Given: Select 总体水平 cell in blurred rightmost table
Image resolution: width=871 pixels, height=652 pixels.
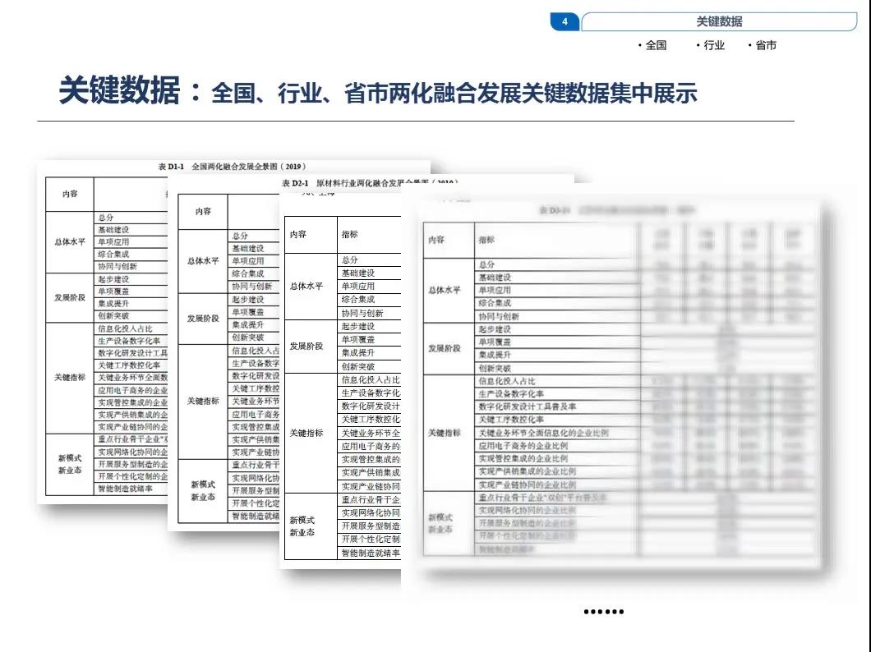Looking at the screenshot, I should click(x=449, y=290).
